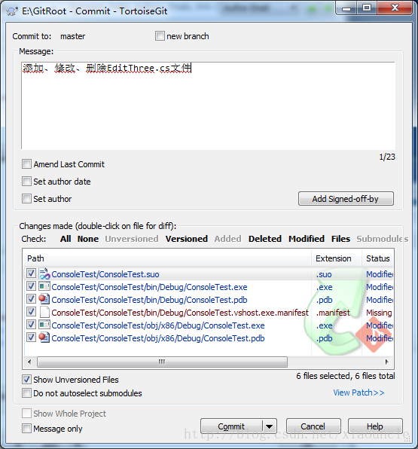Viewport: 418px width, 449px height.
Task: Click the bin/Debug/ConsoleTest.pdb file icon
Action: [x=44, y=299]
